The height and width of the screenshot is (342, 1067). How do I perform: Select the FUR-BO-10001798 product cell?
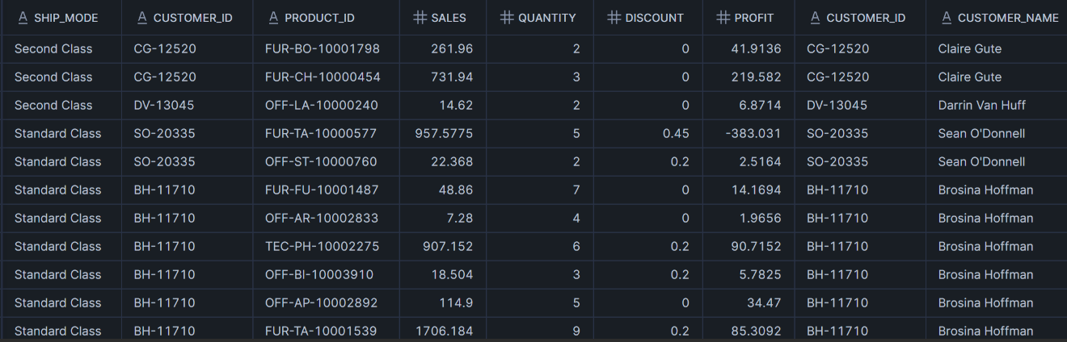(322, 48)
